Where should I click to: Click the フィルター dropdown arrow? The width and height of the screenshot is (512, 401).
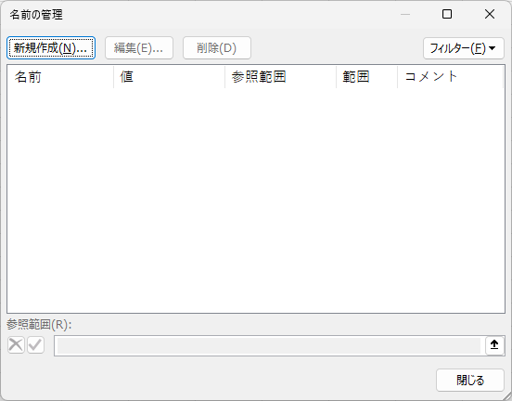(493, 48)
